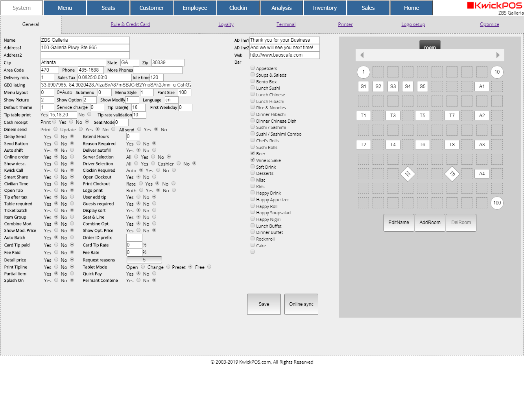Screen dimensions: 524x399
Task: Open the Logo setup tab
Action: click(x=413, y=24)
